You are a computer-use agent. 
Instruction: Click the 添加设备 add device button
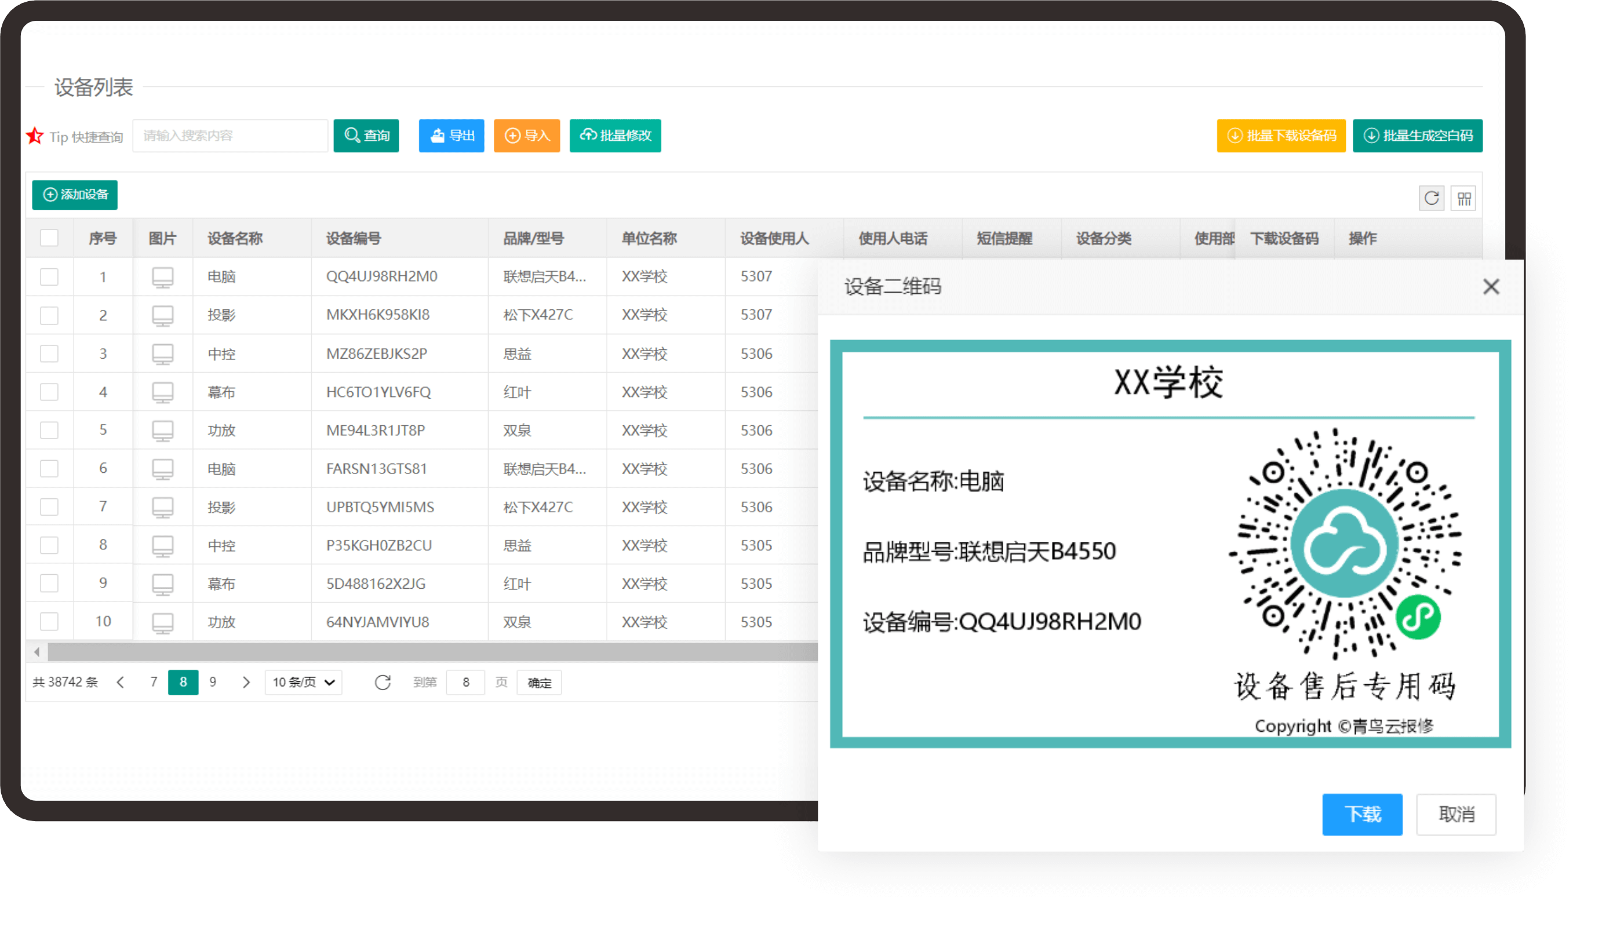75,195
